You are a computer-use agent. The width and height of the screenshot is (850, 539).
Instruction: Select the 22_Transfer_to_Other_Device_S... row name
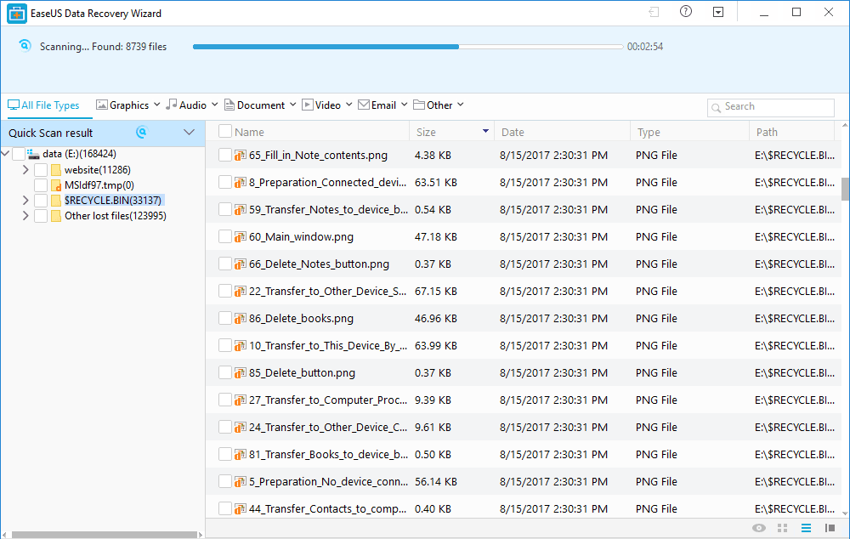[327, 292]
